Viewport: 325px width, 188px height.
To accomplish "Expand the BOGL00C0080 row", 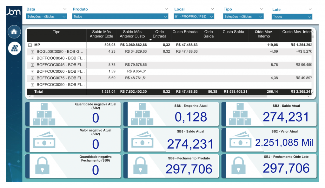I will coord(32,51).
